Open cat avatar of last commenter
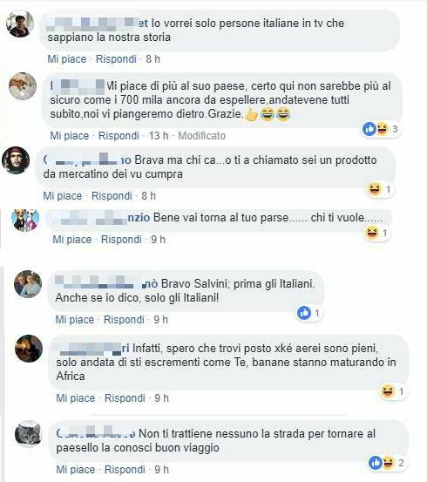Screen dimensions: 427x482 pyautogui.click(x=28, y=433)
